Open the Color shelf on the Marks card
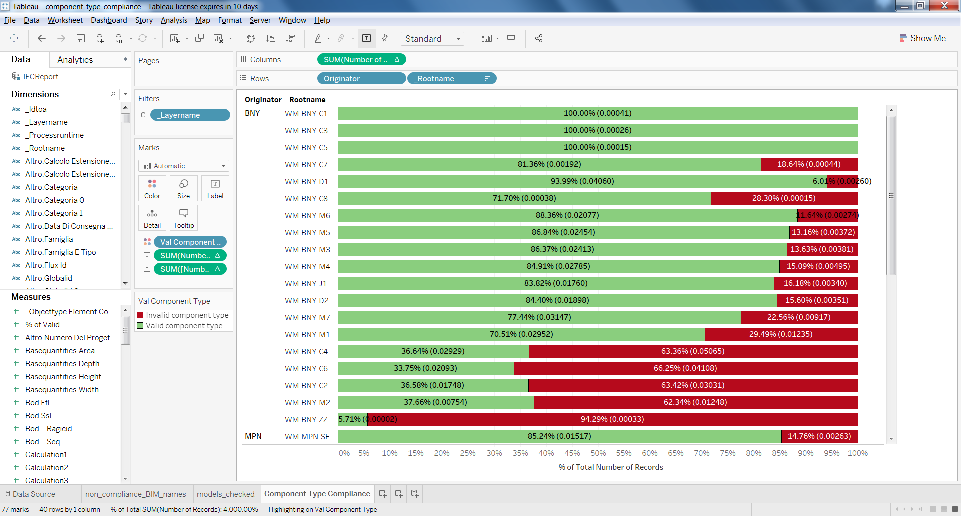Image resolution: width=961 pixels, height=516 pixels. point(152,188)
